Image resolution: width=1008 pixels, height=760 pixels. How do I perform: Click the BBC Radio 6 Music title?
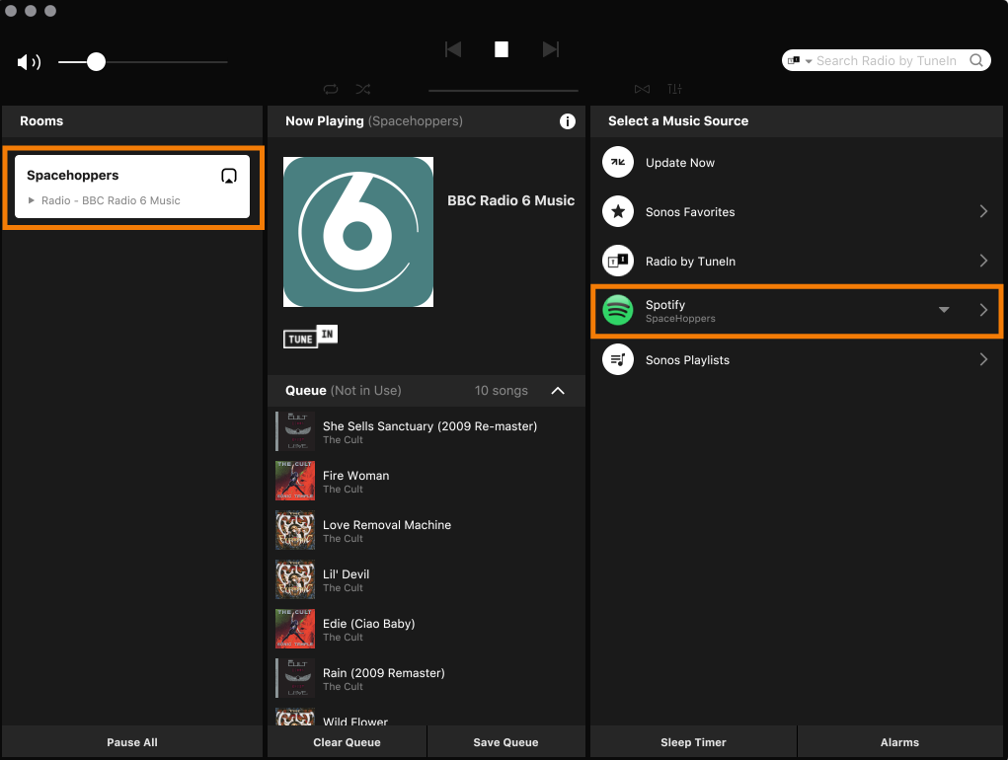tap(511, 200)
